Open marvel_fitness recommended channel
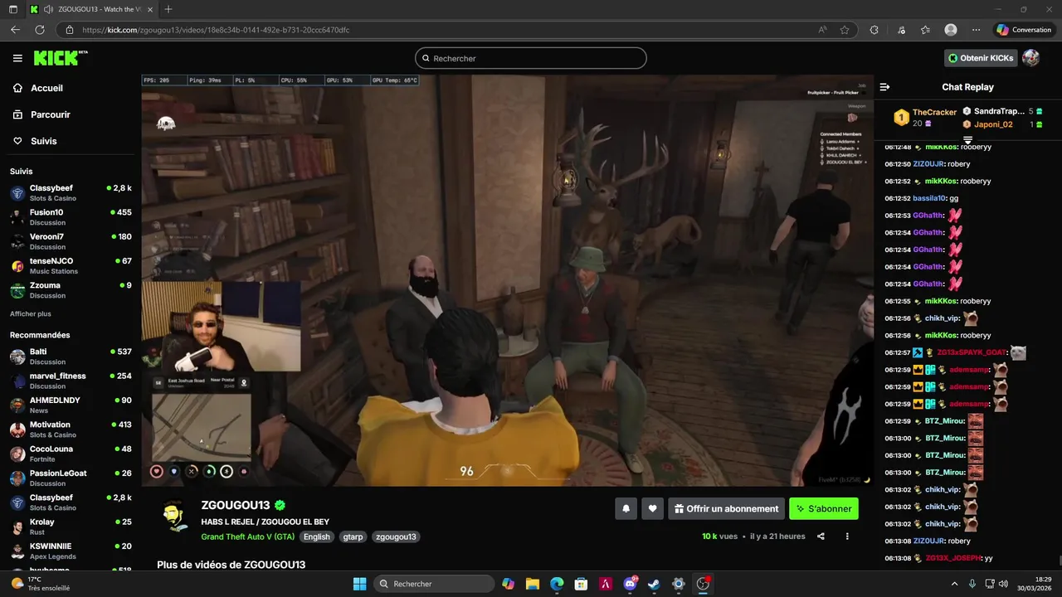This screenshot has height=597, width=1062. [71, 381]
